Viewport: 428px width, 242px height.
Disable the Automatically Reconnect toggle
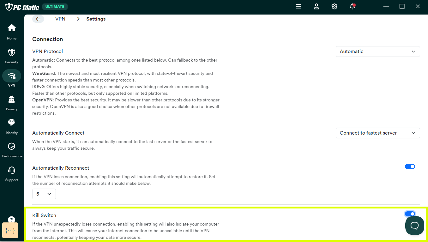click(x=410, y=166)
